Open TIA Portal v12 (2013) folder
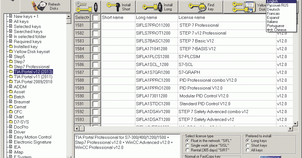This screenshot has height=158, width=302. [33, 72]
